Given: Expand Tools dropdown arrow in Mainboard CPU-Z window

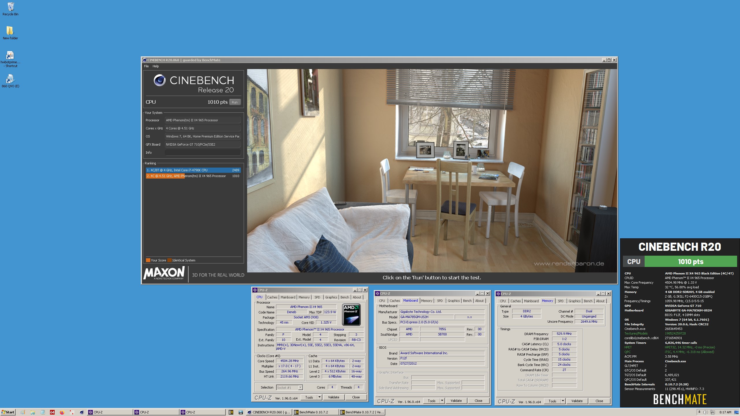Looking at the screenshot, I should tap(442, 401).
